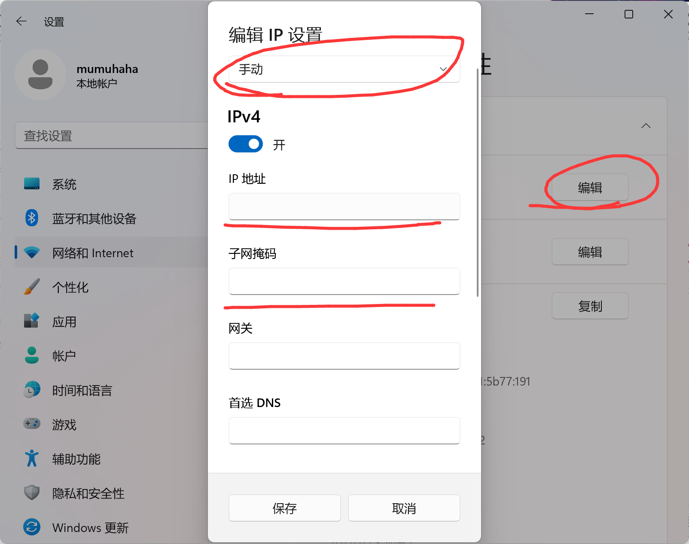The height and width of the screenshot is (544, 689).
Task: Open the globe clock icon for 时间和语言
Action: coord(32,389)
